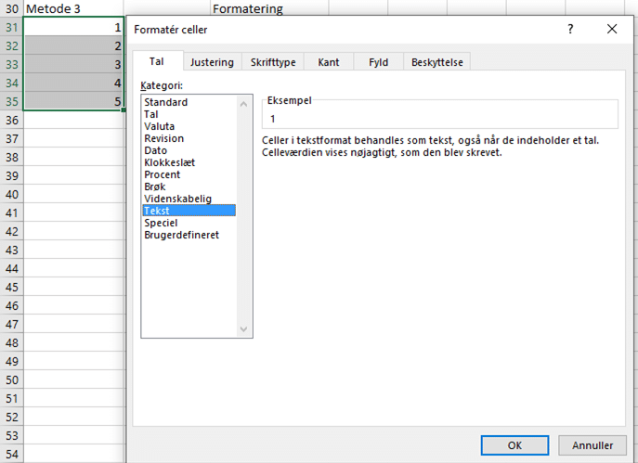638x463 pixels.
Task: Go to the Fyld tab
Action: (x=378, y=62)
